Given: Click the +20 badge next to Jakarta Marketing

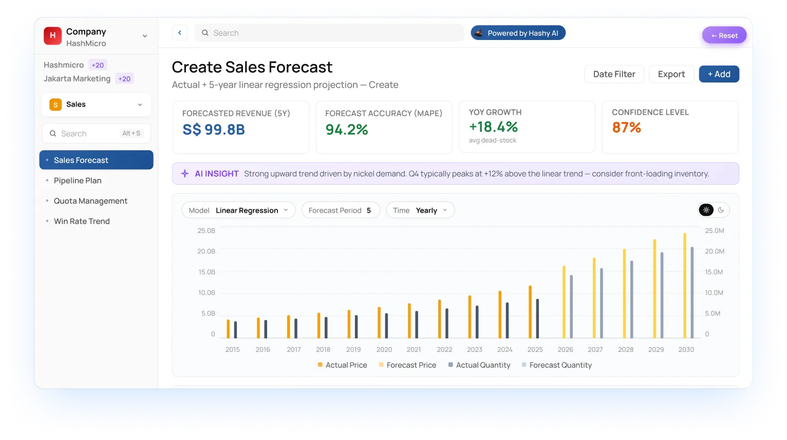Looking at the screenshot, I should click(x=124, y=79).
